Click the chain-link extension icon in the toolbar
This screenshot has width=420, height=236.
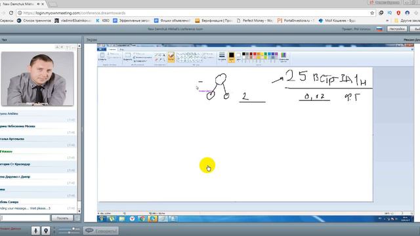click(x=381, y=13)
